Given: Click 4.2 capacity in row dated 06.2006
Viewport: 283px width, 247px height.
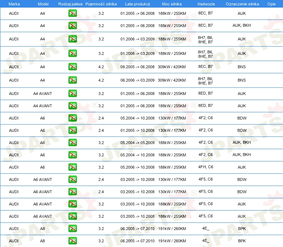Looking at the screenshot, I should tap(101, 80).
